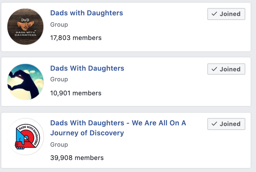This screenshot has width=256, height=172.
Task: Click the checkmark icon in the second Joined button
Action: click(x=214, y=69)
